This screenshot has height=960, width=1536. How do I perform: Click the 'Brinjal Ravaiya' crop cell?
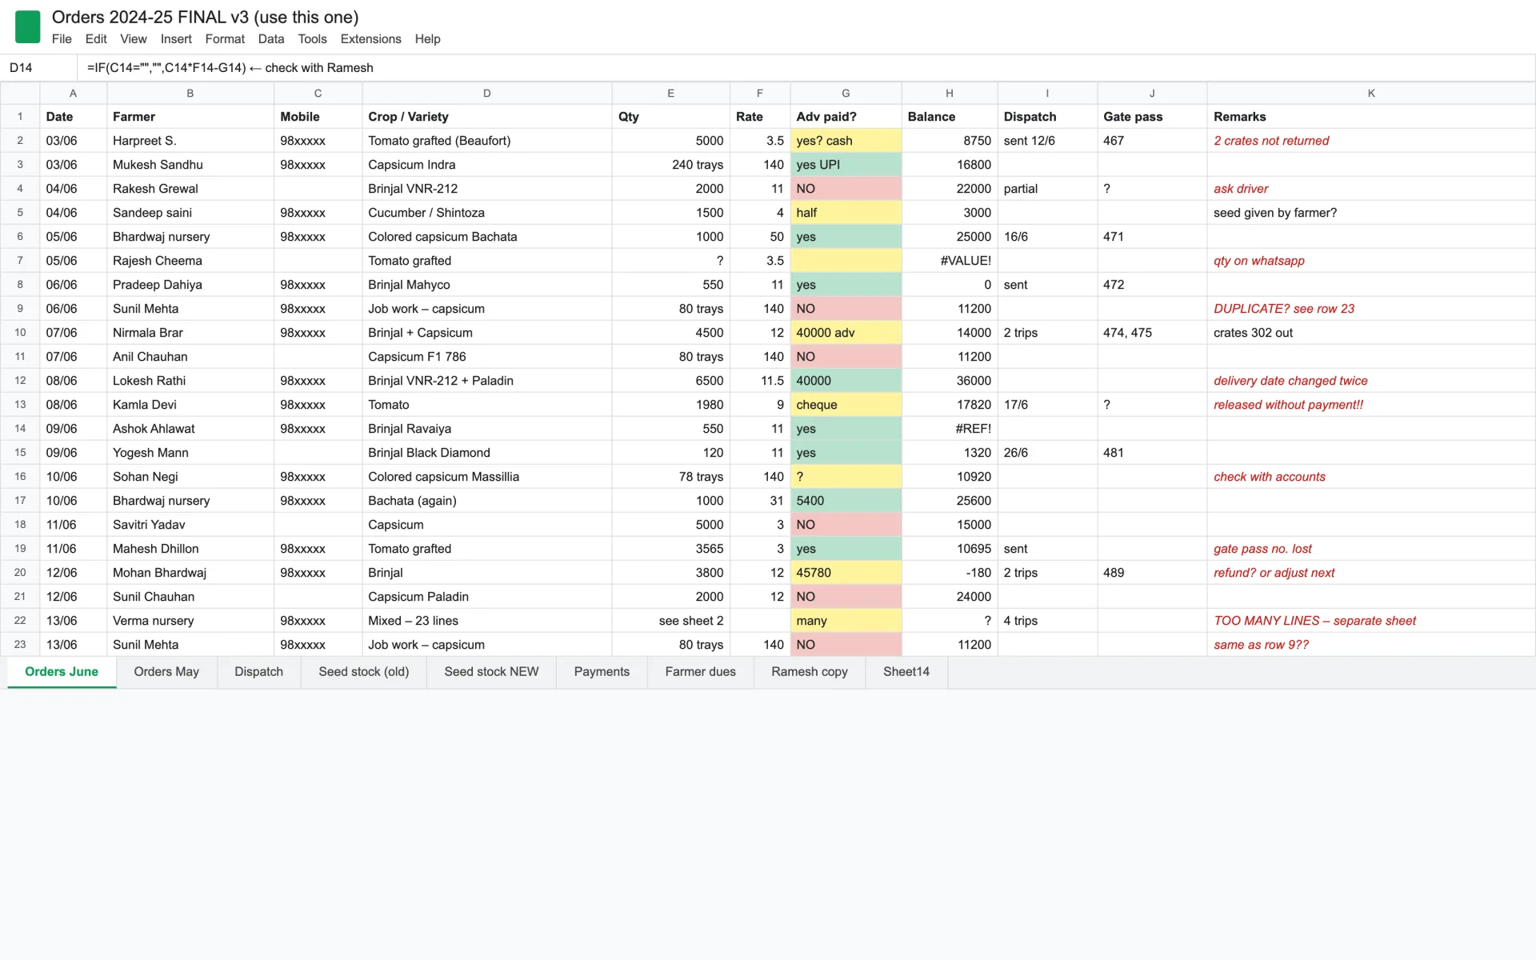[x=486, y=429]
